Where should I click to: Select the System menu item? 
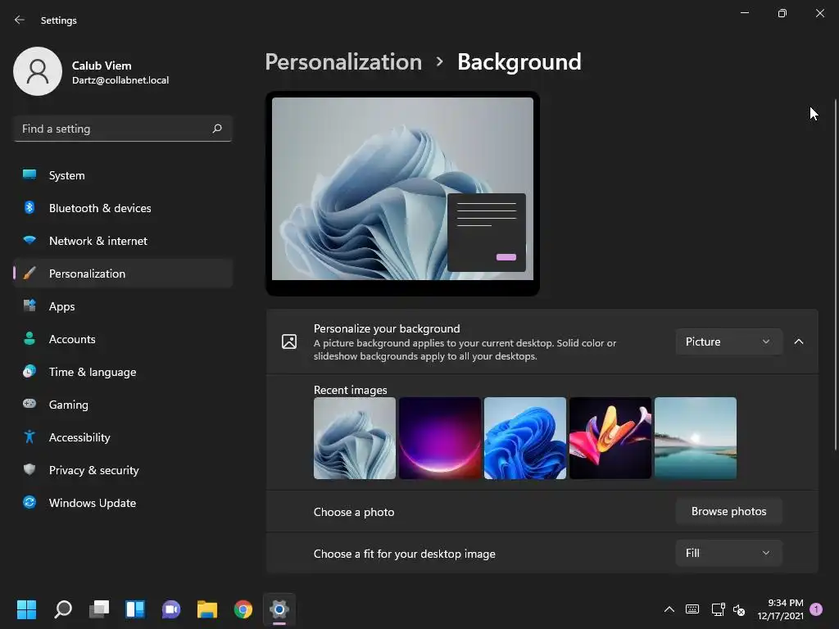[x=123, y=175]
